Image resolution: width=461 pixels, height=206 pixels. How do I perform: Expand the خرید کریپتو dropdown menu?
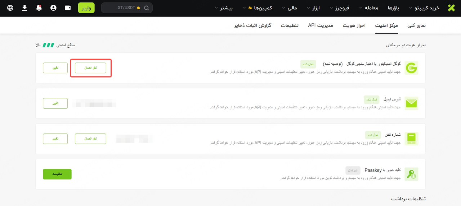pos(425,8)
